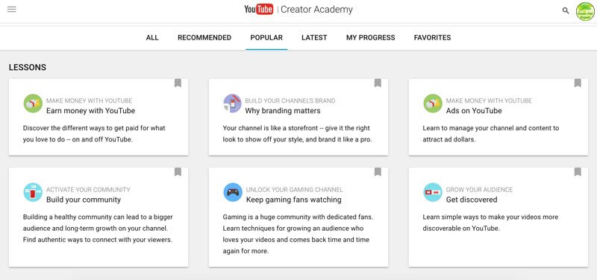Click the 'Your channel is like a storefront' description
This screenshot has height=280, width=597.
pos(297,134)
